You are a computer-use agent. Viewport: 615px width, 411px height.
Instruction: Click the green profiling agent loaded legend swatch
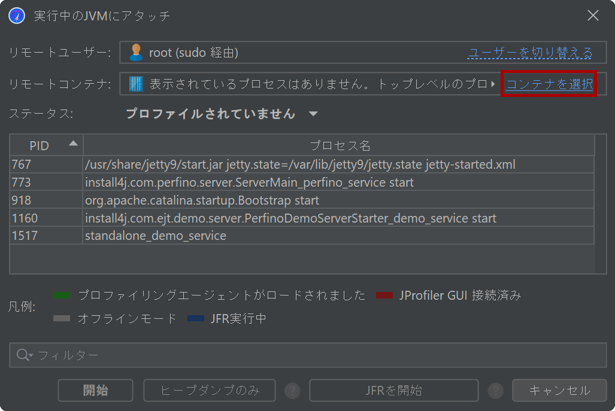pos(62,296)
